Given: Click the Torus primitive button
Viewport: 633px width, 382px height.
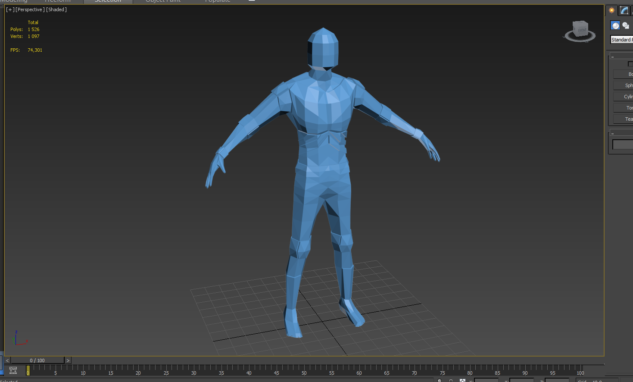Looking at the screenshot, I should pos(623,108).
